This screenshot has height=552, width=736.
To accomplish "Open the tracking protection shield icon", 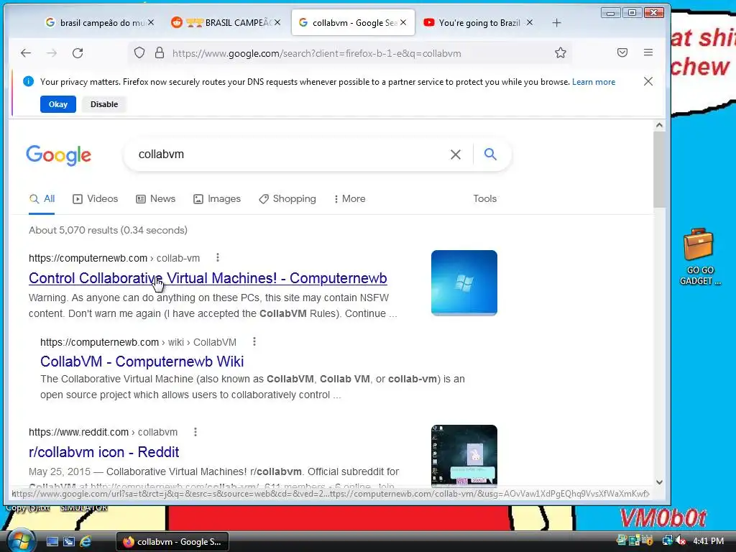I will point(139,52).
